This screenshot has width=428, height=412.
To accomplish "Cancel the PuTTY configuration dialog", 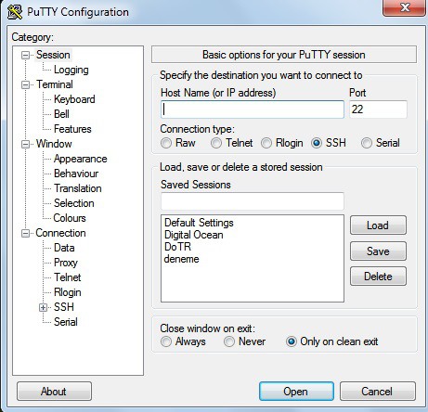I will coord(378,392).
